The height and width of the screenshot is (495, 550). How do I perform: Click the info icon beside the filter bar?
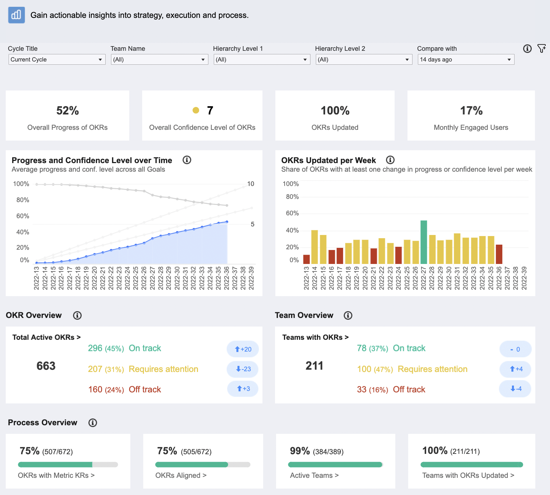click(x=527, y=49)
